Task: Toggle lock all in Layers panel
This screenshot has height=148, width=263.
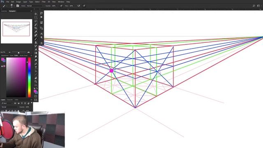Action: [x=18, y=111]
